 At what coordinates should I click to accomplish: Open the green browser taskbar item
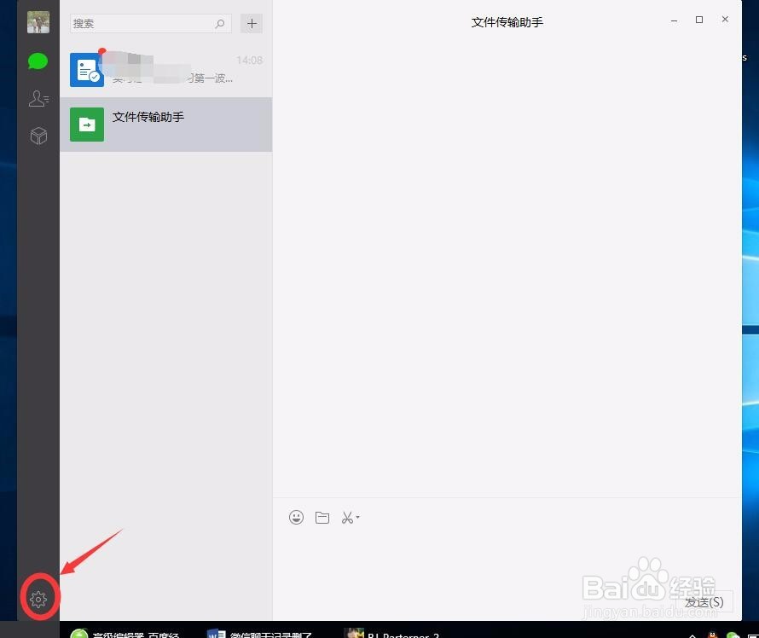click(x=125, y=633)
